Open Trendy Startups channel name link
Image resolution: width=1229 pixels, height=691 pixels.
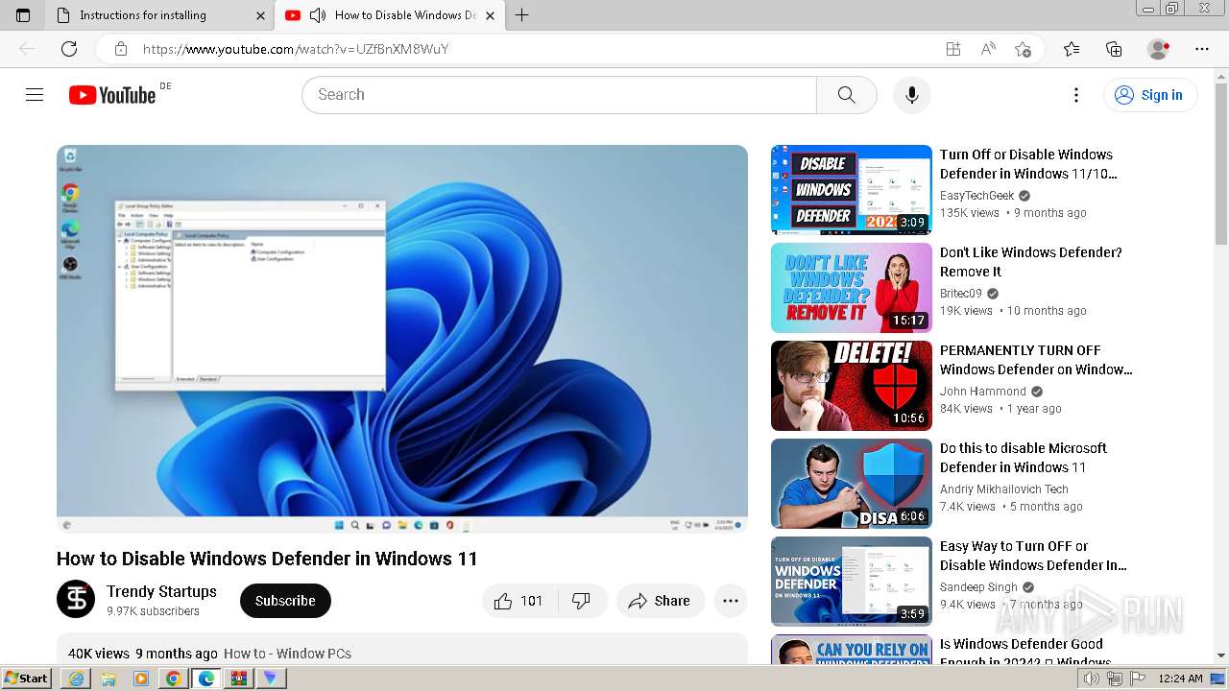[161, 591]
